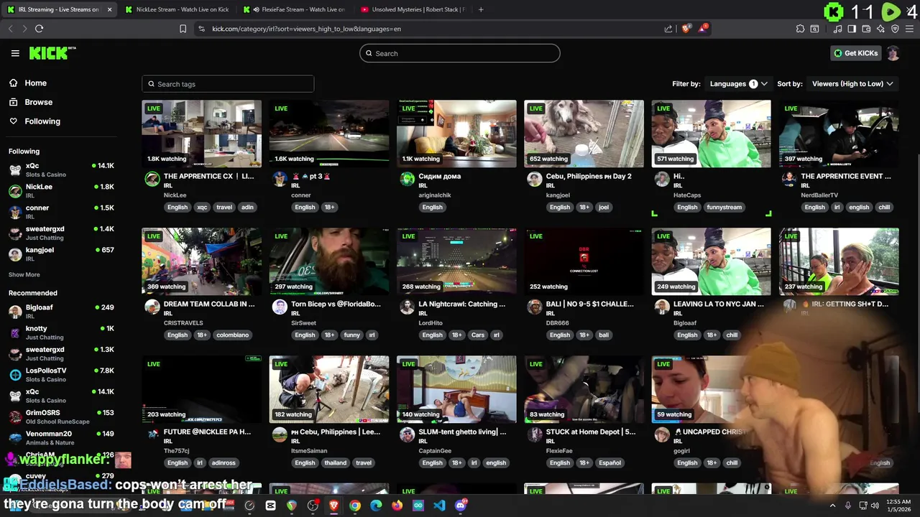
Task: Click the Español tag under FlexieFae
Action: 609,462
